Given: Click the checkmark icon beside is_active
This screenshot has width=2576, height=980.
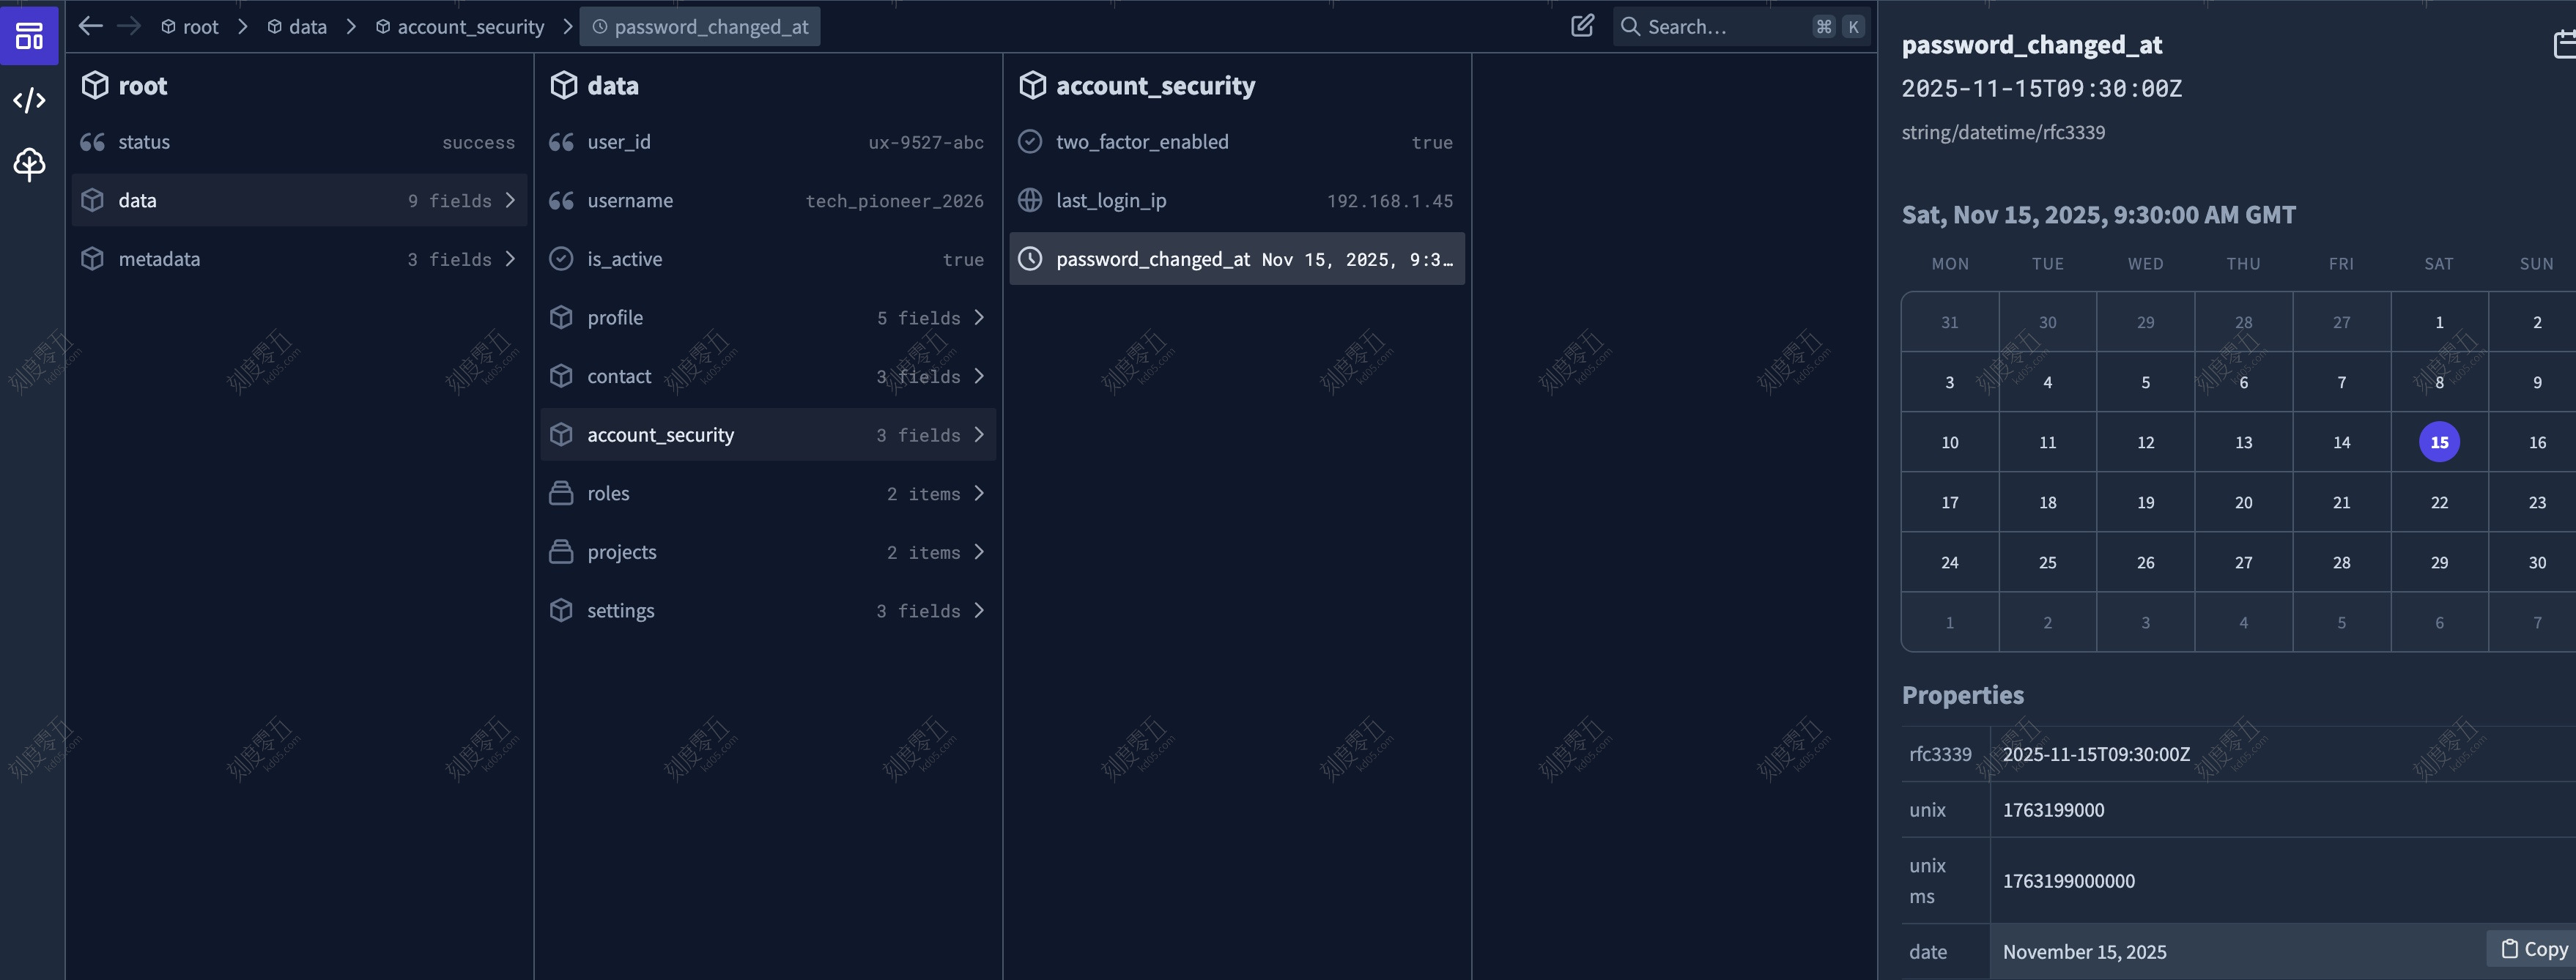Looking at the screenshot, I should (x=561, y=258).
